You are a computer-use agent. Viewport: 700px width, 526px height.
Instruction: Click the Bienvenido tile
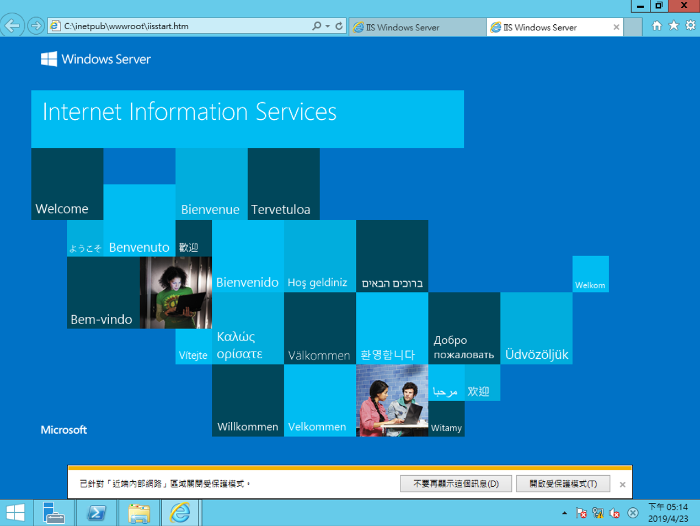click(x=248, y=256)
